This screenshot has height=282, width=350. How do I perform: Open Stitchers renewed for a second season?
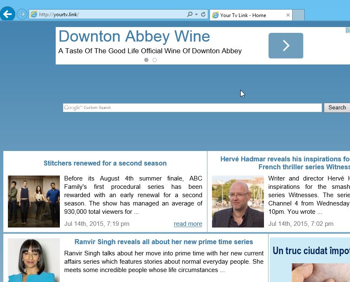click(105, 163)
